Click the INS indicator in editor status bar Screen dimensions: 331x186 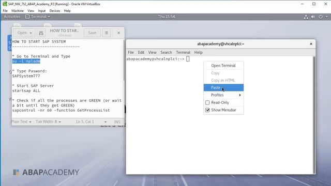click(x=117, y=122)
